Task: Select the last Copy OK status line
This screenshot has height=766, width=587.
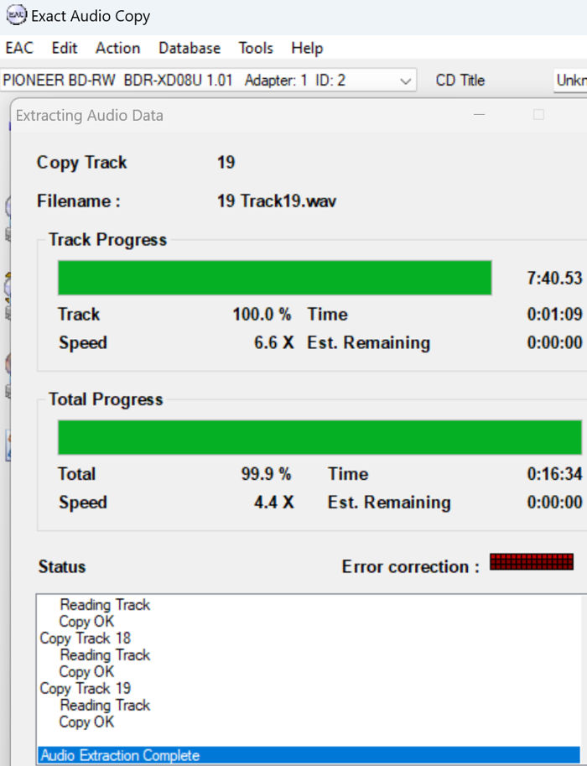Action: pos(86,722)
